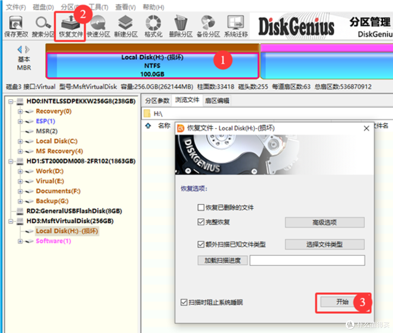Open the Backup Partition (备份分区) tool
This screenshot has width=393, height=333.
click(208, 26)
